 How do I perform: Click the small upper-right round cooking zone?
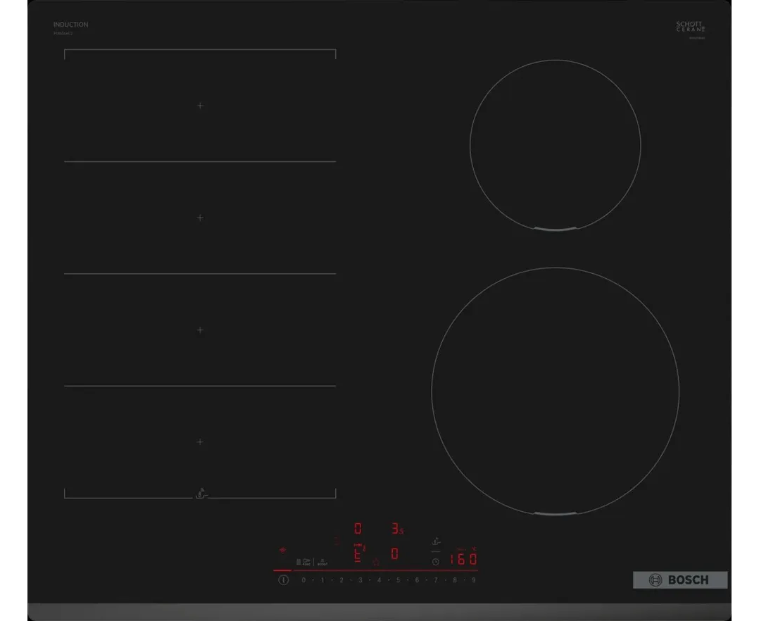coord(555,146)
